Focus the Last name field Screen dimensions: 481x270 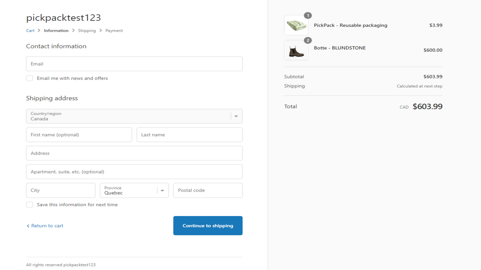(189, 135)
